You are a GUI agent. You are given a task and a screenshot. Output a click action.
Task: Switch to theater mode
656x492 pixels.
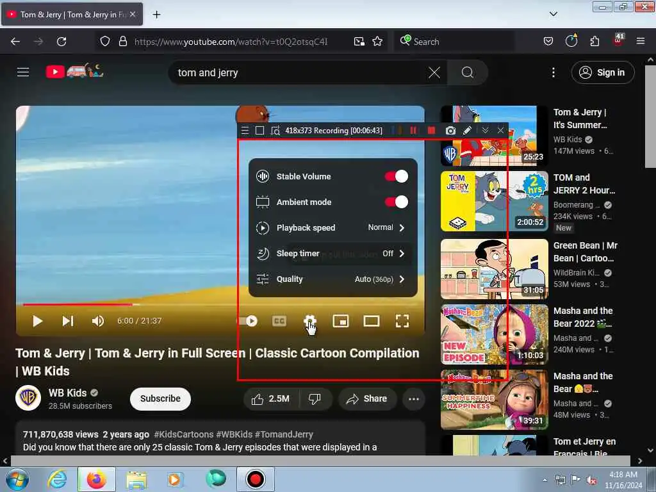tap(372, 321)
